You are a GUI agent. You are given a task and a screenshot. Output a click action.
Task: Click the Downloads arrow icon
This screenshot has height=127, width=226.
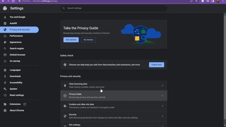[x=5, y=76]
